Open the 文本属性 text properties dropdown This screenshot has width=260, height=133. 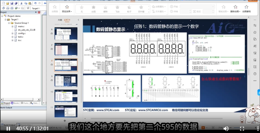point(159,11)
